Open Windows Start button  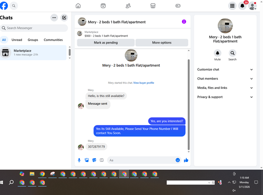[x=2, y=182]
